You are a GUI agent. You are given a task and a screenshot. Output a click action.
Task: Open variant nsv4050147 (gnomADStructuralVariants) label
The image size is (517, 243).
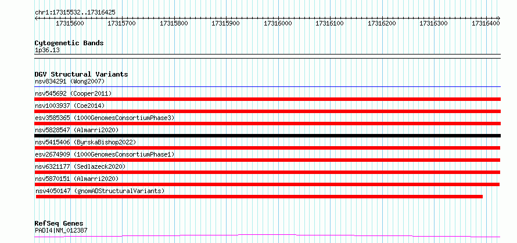pyautogui.click(x=100, y=191)
